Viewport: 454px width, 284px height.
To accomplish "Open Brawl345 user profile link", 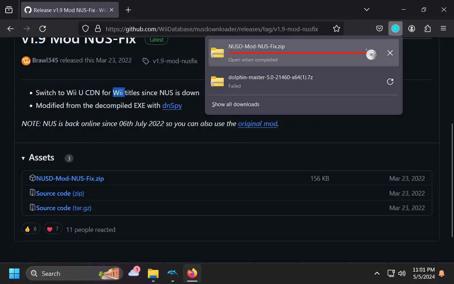I will point(45,60).
